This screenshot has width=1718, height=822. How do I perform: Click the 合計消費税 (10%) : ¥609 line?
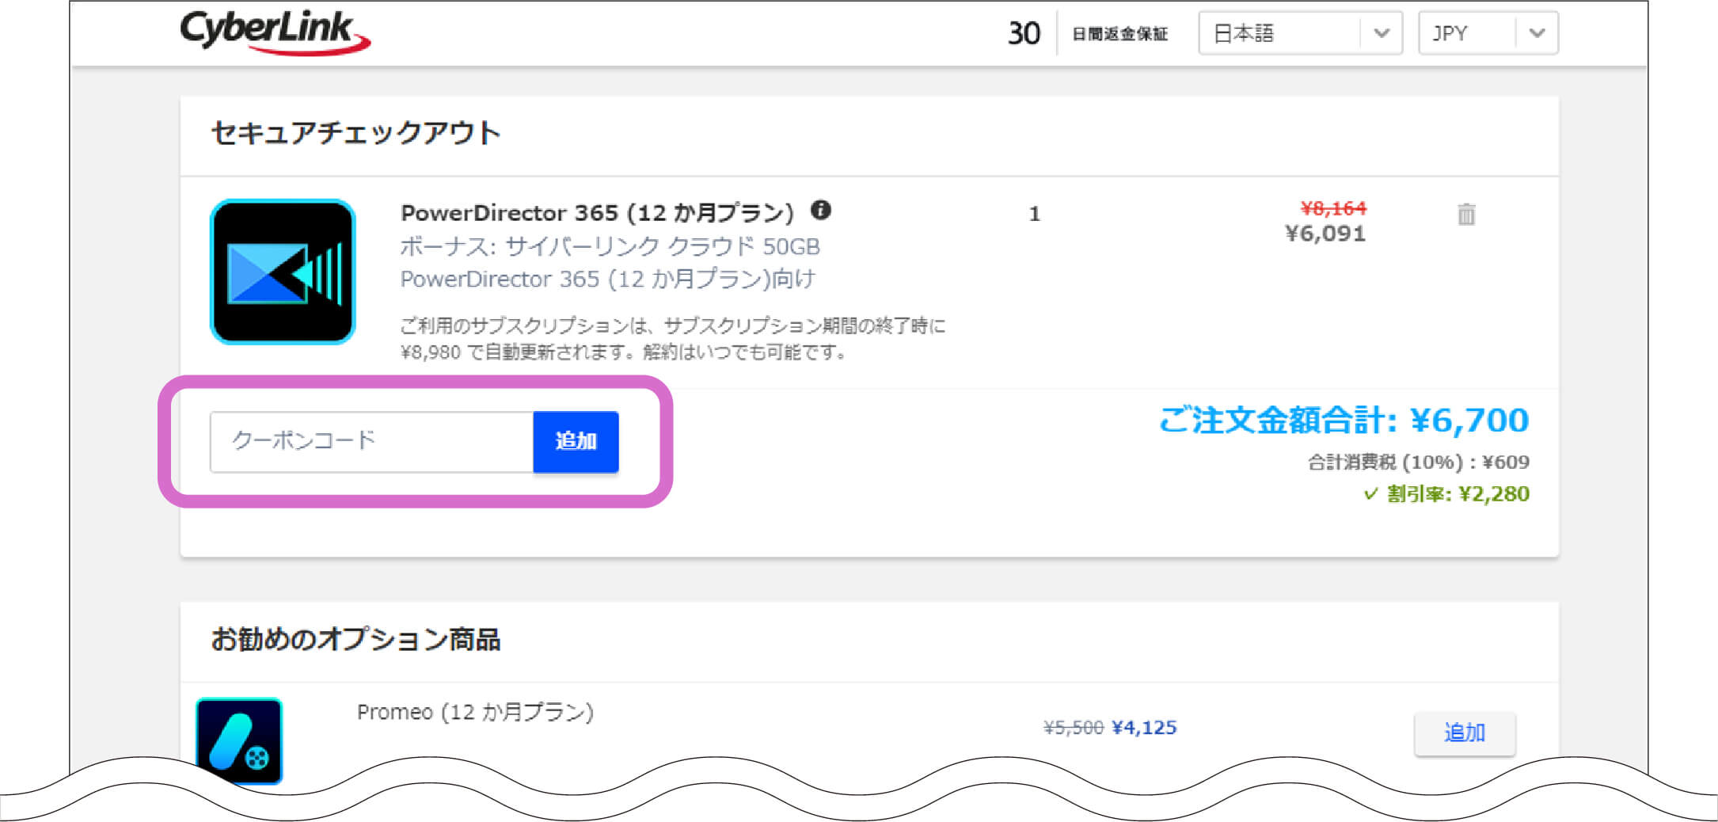click(x=1418, y=462)
